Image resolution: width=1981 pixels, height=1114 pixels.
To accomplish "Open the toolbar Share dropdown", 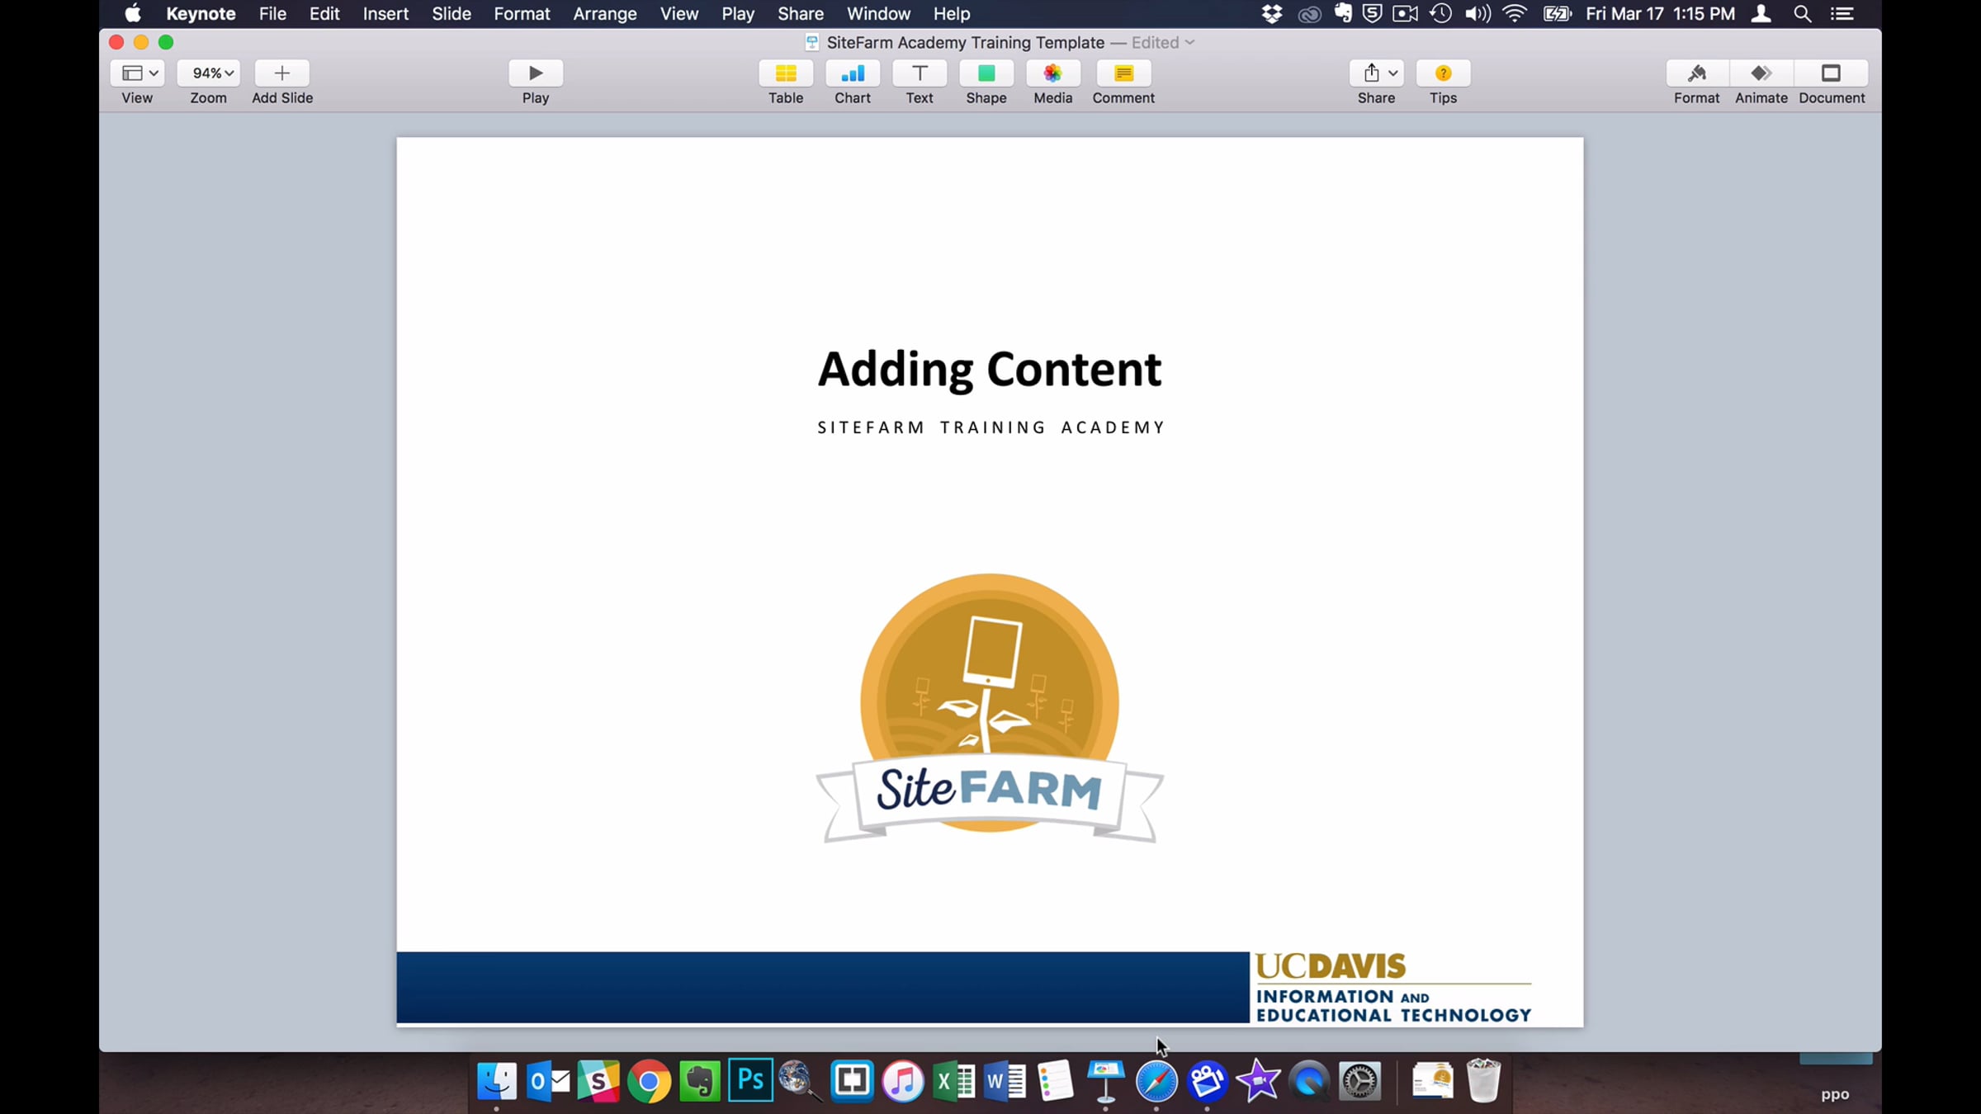I will pos(1377,73).
